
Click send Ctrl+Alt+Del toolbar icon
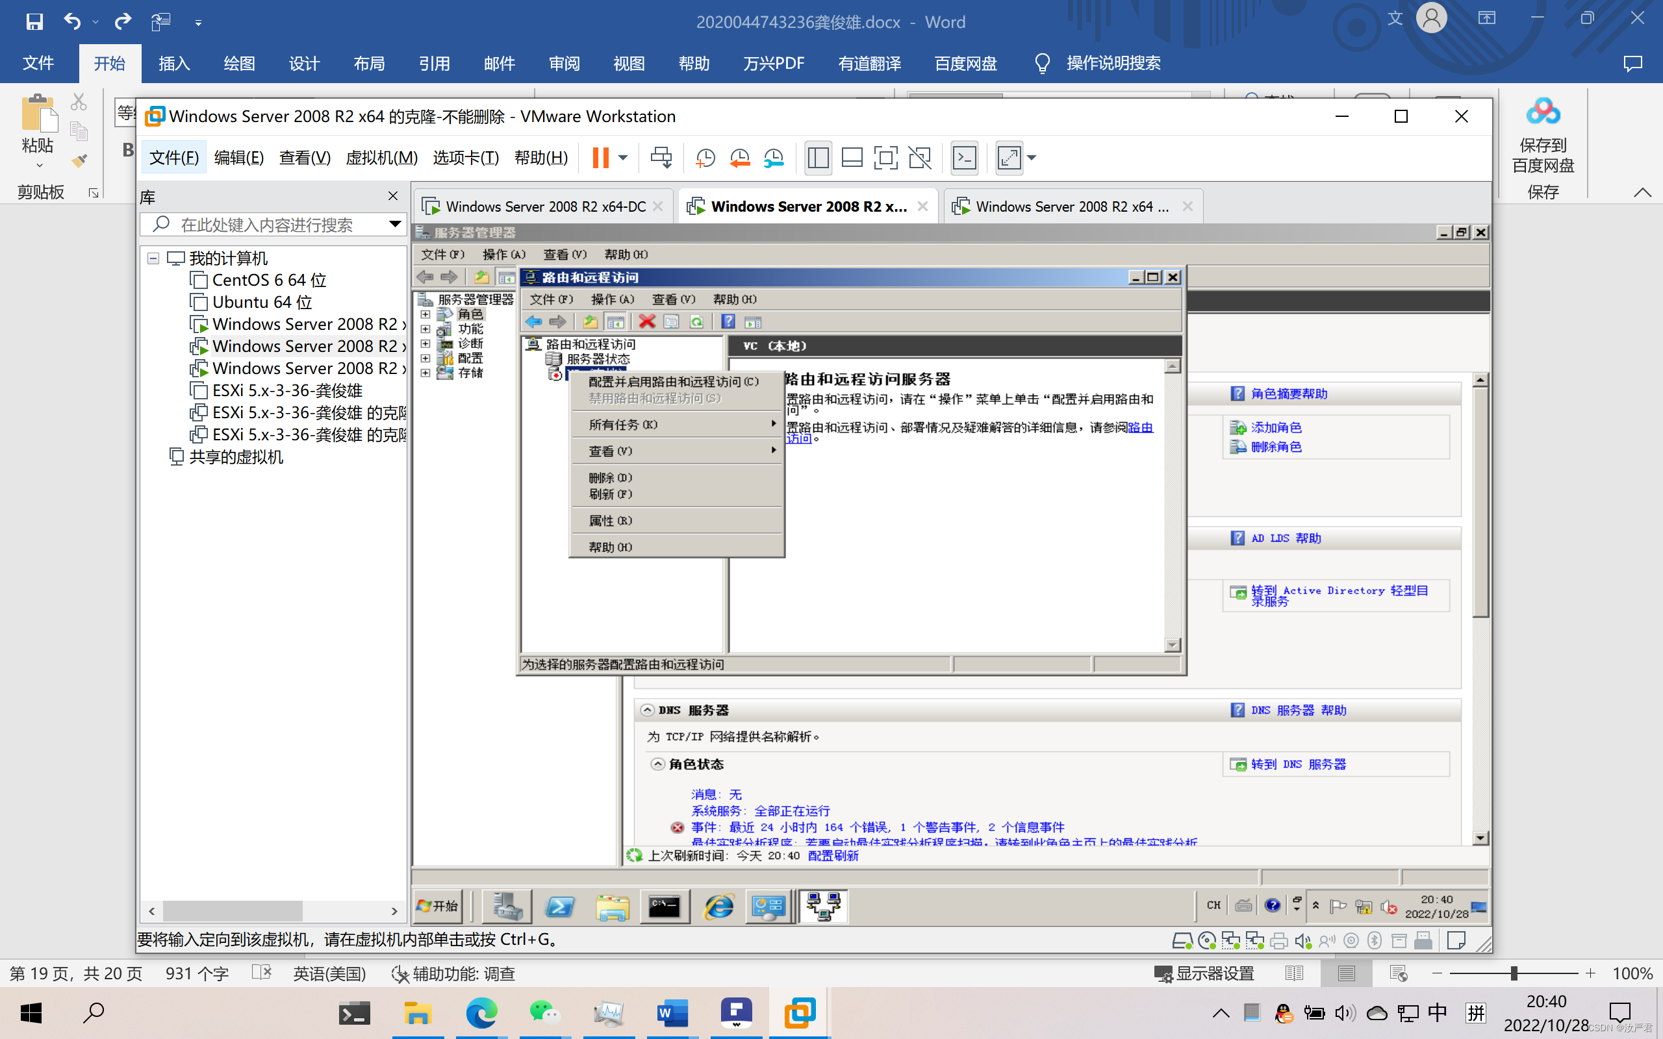tap(661, 157)
